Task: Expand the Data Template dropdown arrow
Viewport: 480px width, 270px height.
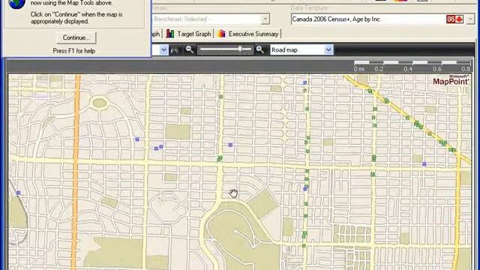Action: (470, 19)
